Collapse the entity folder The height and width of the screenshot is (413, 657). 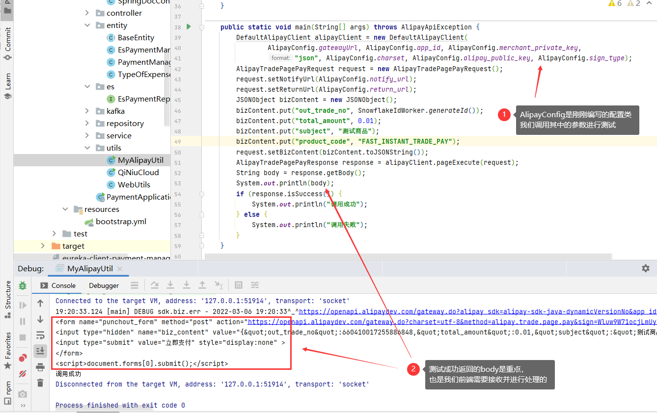[87, 25]
